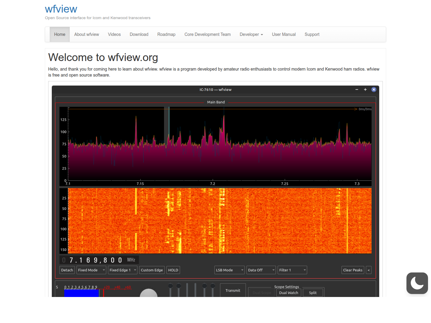Open the Data Off dropdown
This screenshot has height=323, width=431.
tap(261, 270)
